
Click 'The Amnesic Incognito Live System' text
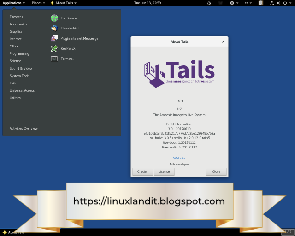pyautogui.click(x=179, y=115)
